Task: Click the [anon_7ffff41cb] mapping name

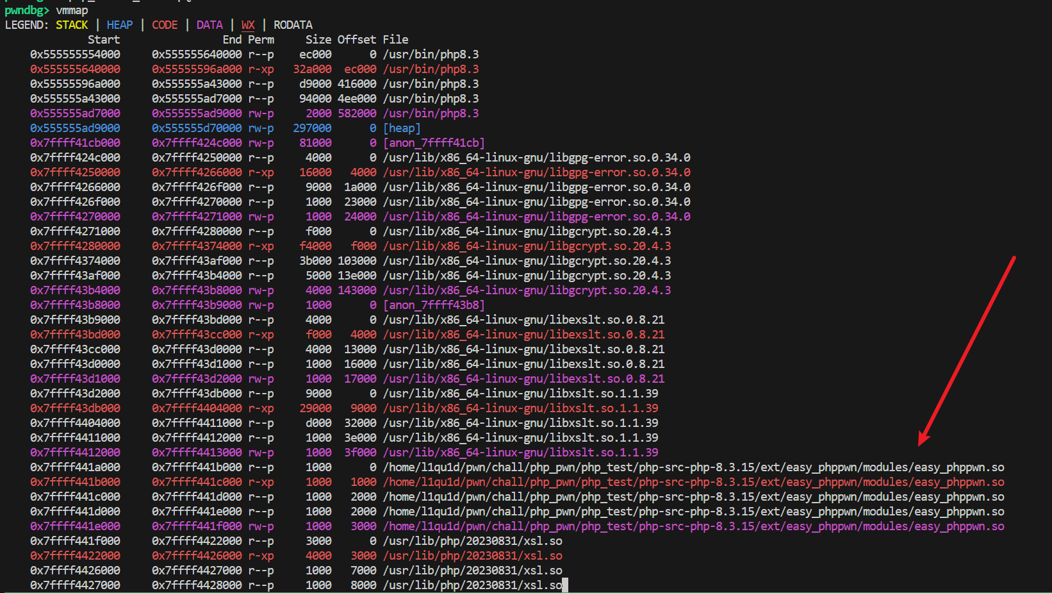Action: point(434,143)
